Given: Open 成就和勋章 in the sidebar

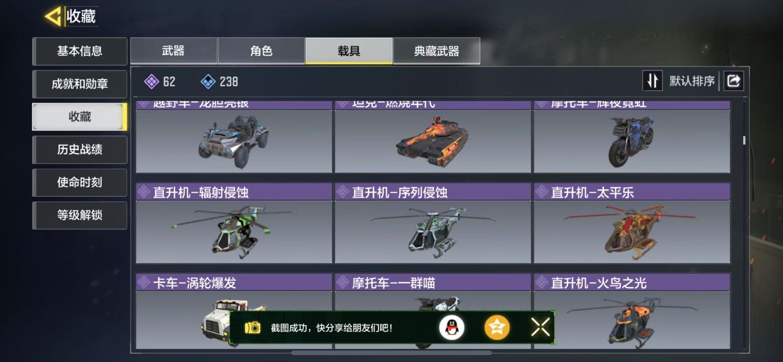Looking at the screenshot, I should pos(80,84).
